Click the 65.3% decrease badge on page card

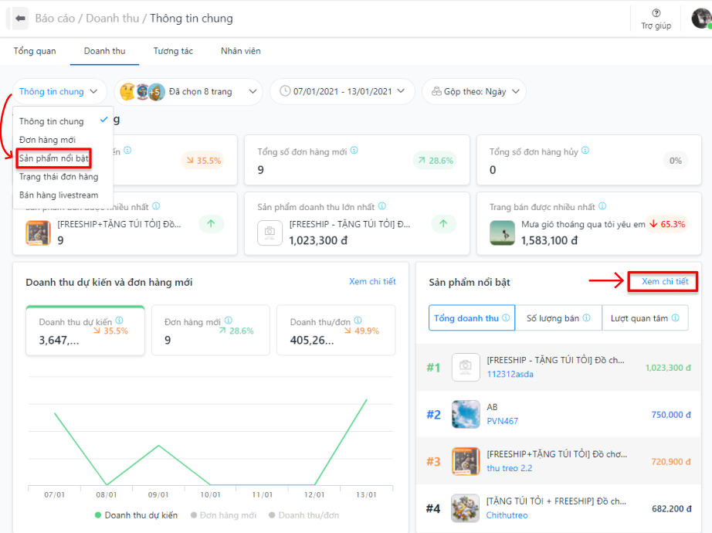pos(667,224)
